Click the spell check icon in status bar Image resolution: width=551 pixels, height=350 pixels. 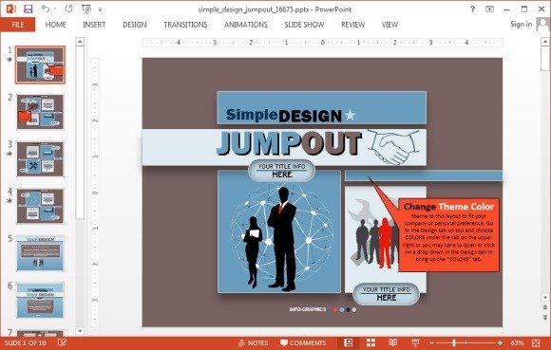[62, 342]
